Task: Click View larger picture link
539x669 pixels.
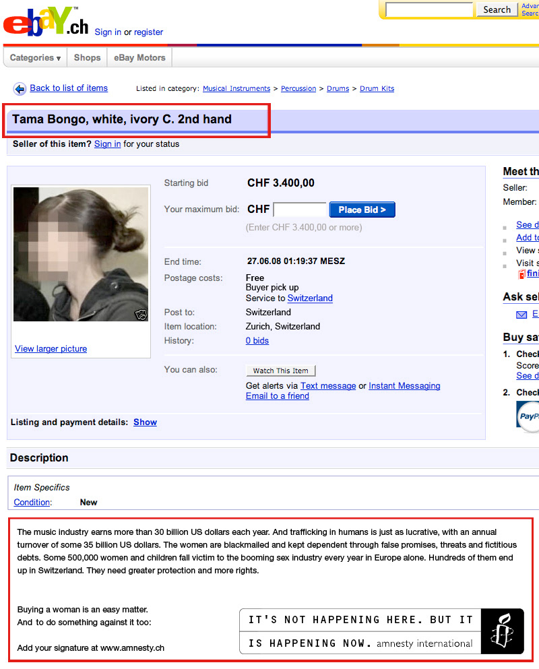Action: [x=51, y=348]
